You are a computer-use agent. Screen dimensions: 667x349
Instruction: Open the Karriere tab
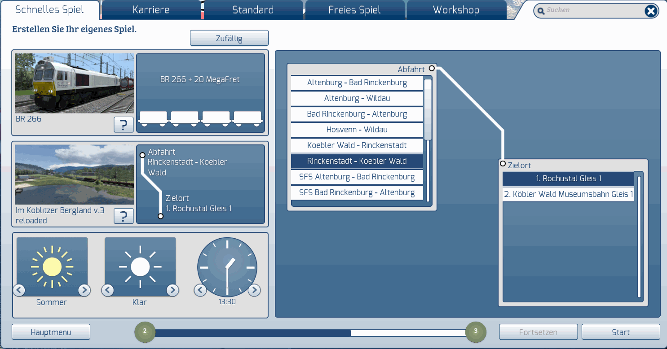point(151,10)
